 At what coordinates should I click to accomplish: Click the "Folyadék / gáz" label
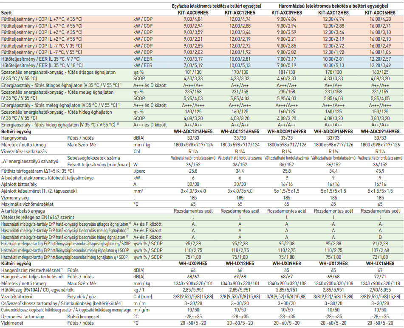82,297
